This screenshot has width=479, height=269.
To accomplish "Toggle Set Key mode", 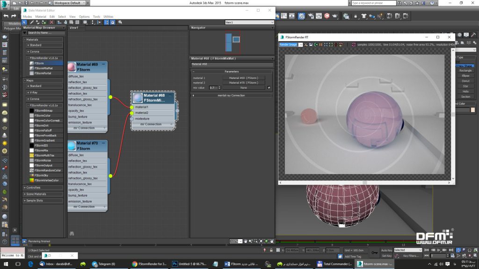I will click(387, 256).
